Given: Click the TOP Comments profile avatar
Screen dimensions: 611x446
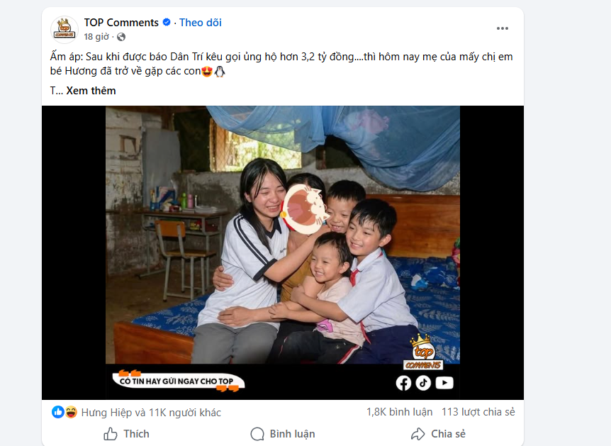Looking at the screenshot, I should coord(65,30).
